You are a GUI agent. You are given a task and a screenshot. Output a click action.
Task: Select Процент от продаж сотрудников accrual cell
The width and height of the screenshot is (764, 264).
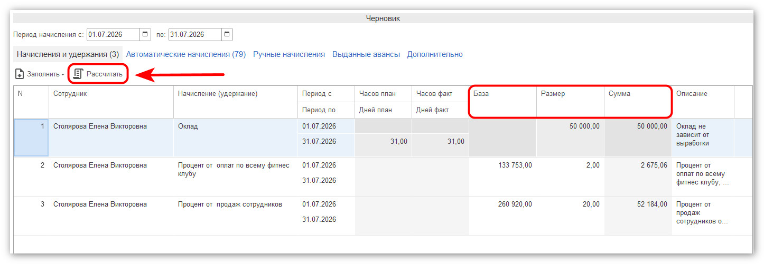point(236,216)
